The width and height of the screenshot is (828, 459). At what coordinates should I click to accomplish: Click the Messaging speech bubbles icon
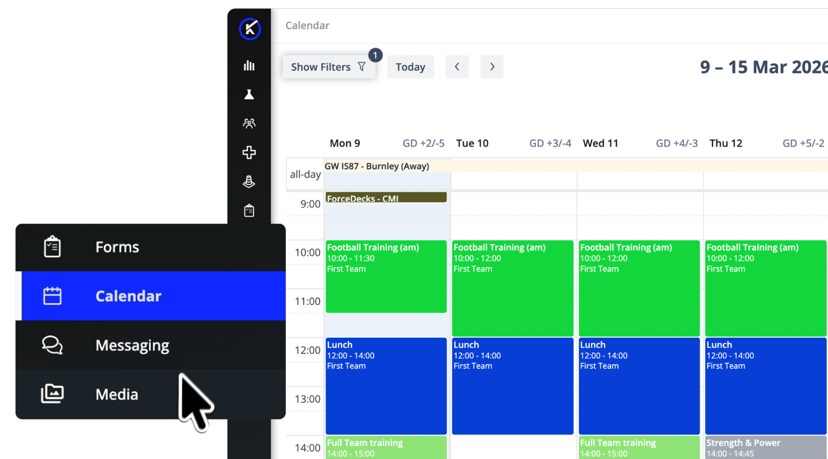point(52,345)
